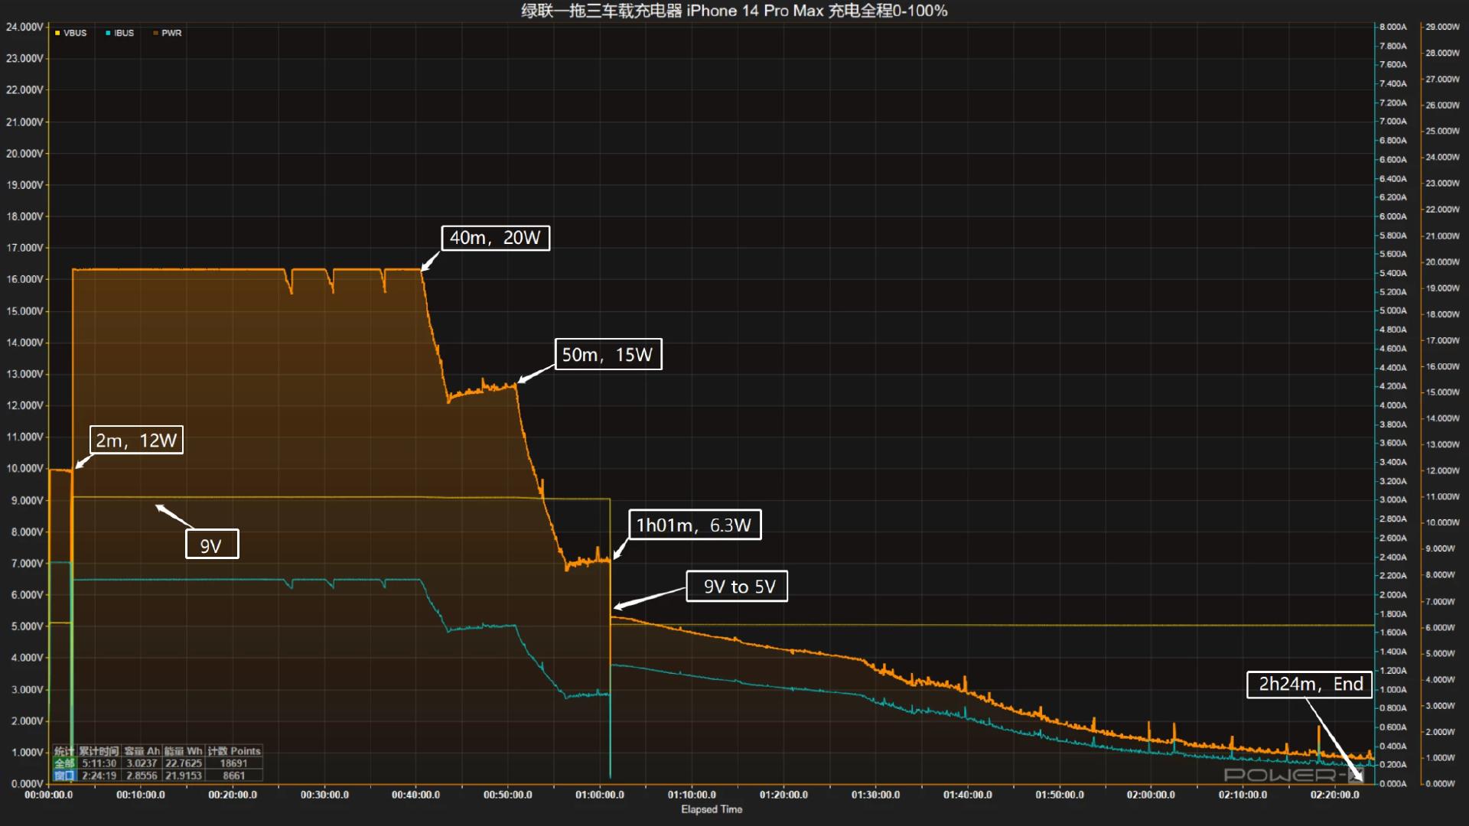Click the blue 窗口 row label in statistics table

click(x=64, y=776)
